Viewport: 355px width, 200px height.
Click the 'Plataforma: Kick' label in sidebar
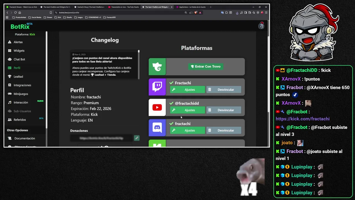[x=25, y=34]
